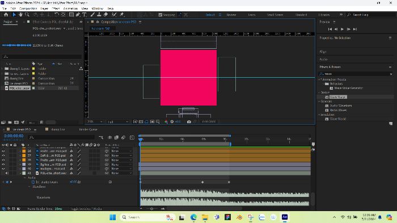Select the Zoom magnifier tool
This screenshot has height=223, width=397.
(x=27, y=15)
